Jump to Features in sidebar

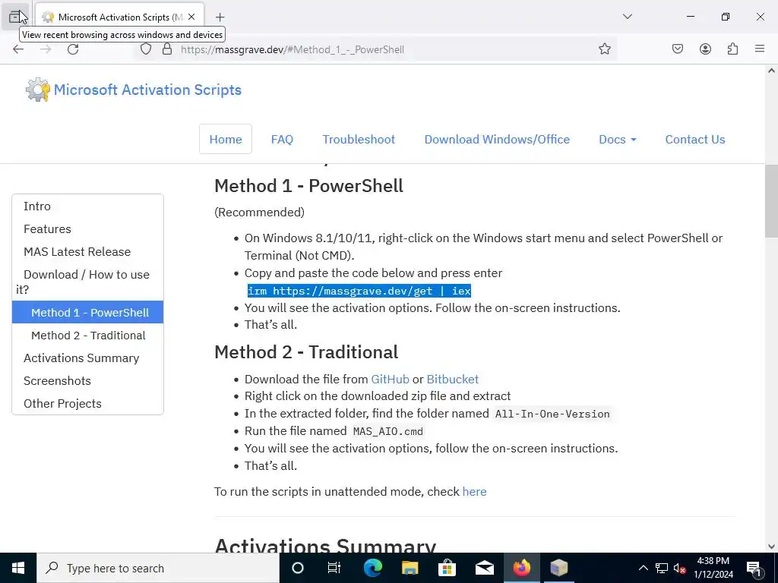pyautogui.click(x=47, y=229)
